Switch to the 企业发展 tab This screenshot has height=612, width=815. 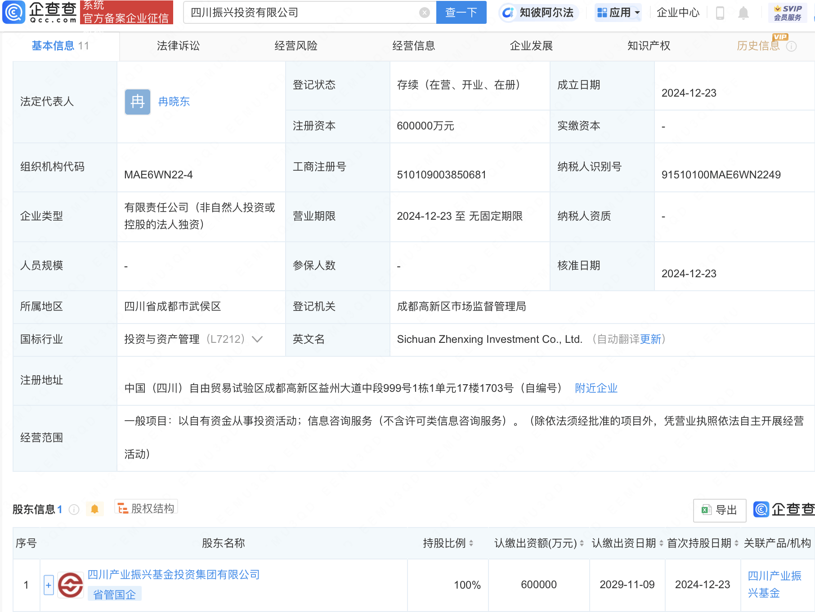coord(531,46)
